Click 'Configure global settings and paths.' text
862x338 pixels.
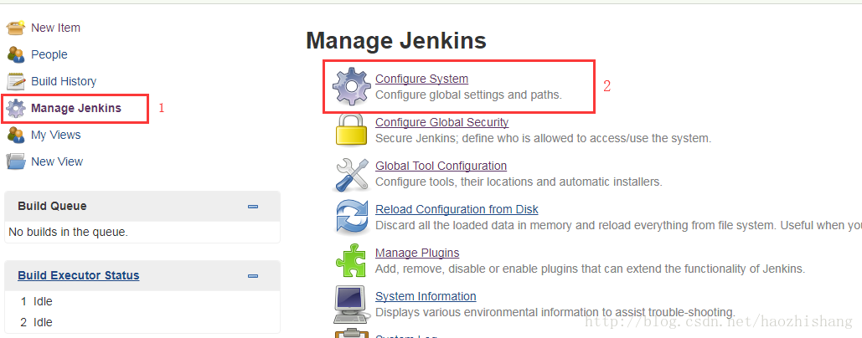coord(468,95)
